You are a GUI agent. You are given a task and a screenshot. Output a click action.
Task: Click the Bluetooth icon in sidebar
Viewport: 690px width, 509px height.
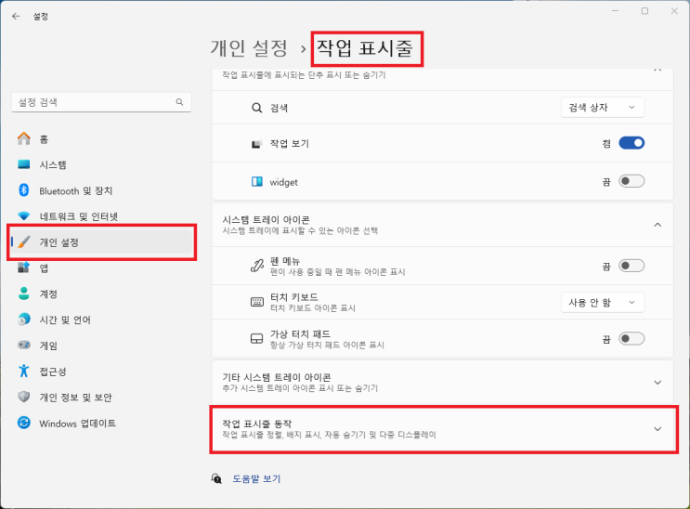[24, 190]
